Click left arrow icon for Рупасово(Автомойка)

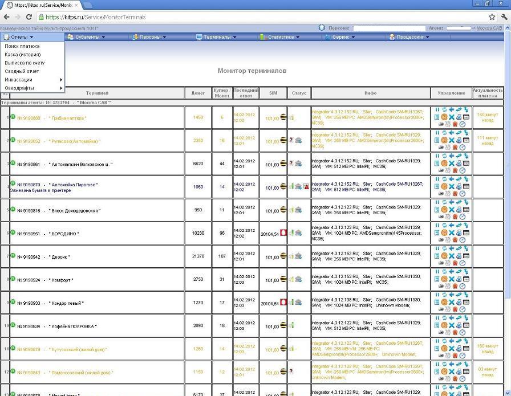coord(451,133)
